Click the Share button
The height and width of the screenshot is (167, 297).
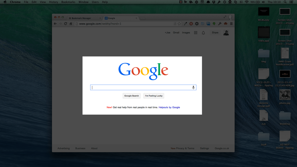[215, 32]
